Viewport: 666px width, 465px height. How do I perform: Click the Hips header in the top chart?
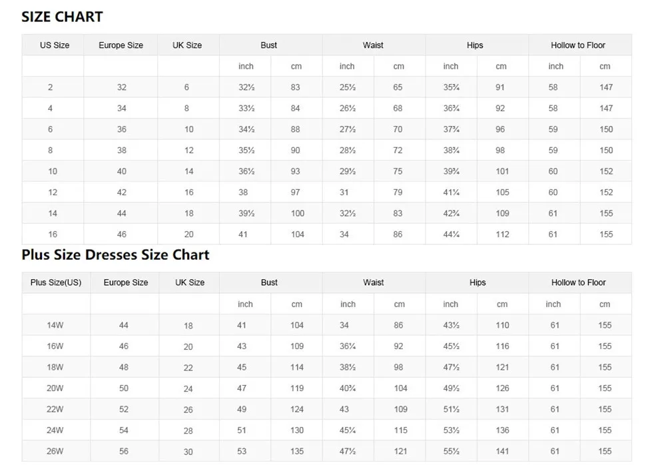pos(475,45)
